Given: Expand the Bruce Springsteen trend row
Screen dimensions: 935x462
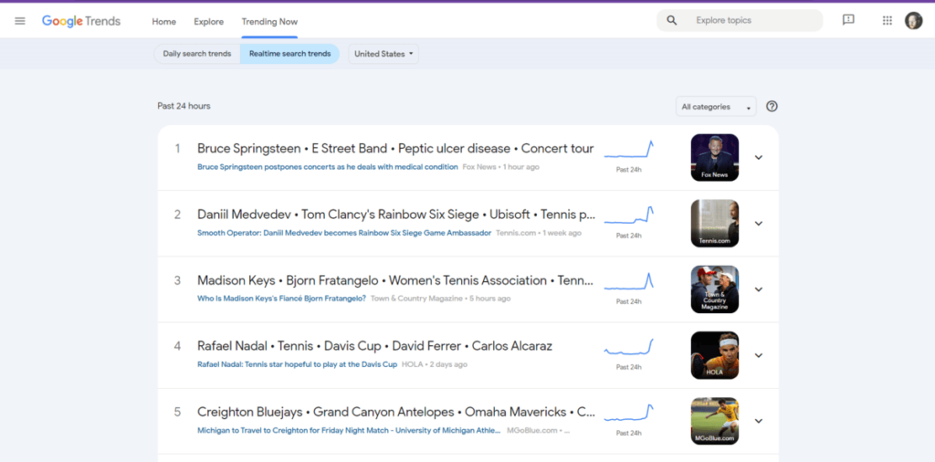Looking at the screenshot, I should (x=759, y=157).
